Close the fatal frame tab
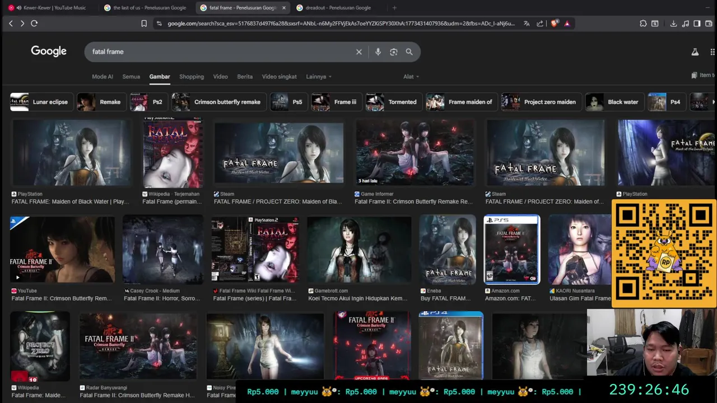 pyautogui.click(x=283, y=8)
